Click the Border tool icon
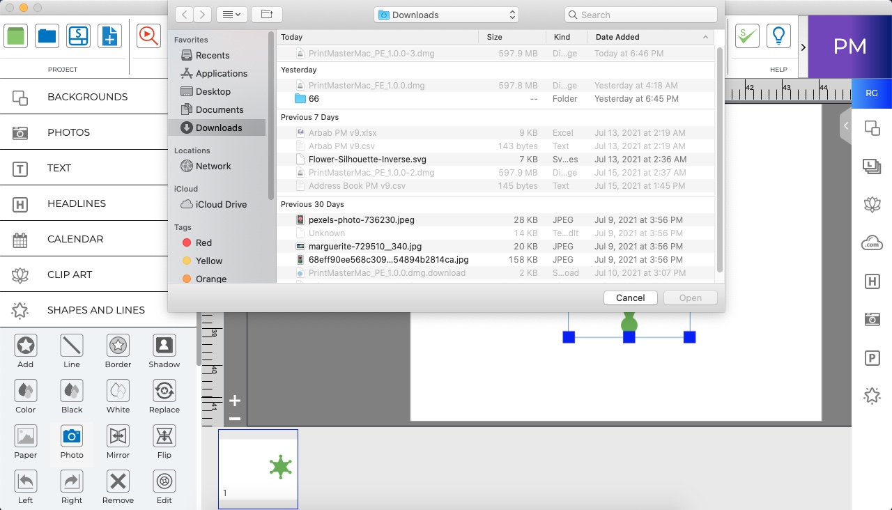 pos(117,346)
